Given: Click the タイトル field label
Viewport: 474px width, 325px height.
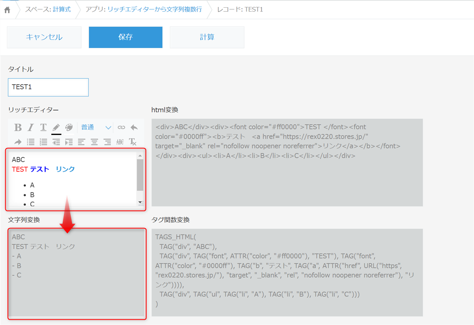Looking at the screenshot, I should coord(21,69).
